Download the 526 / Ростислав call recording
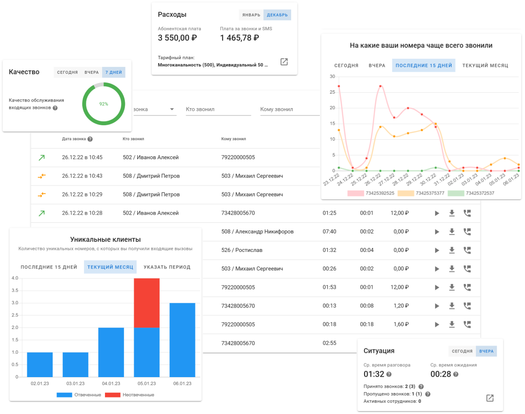This screenshot has height=414, width=525. point(452,250)
